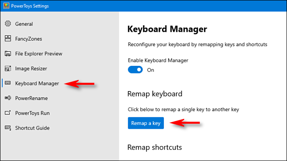Click the Keyboard Manager keyboard icon
This screenshot has width=287, height=161.
coord(8,83)
